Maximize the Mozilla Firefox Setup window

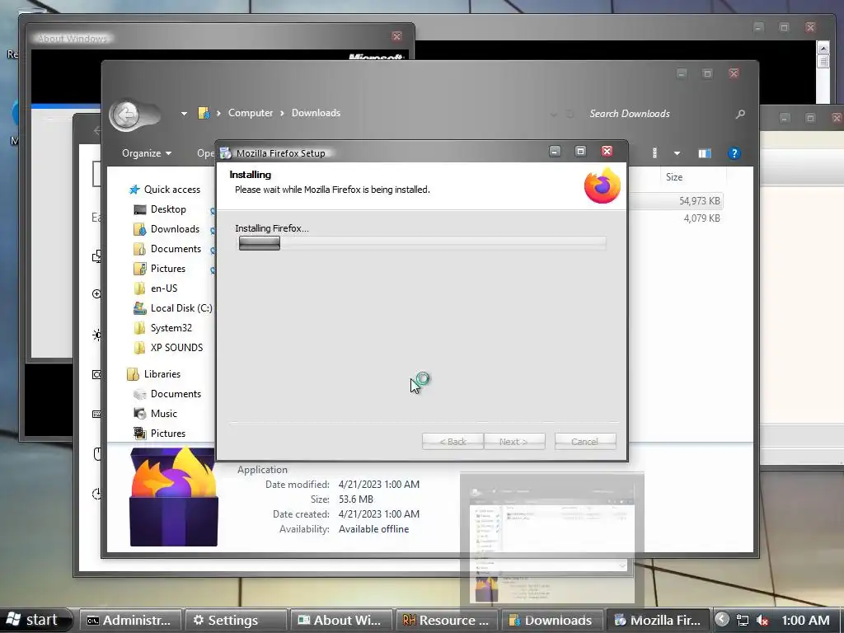[x=581, y=152]
